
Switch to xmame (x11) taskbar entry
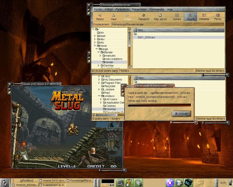pos(52,181)
